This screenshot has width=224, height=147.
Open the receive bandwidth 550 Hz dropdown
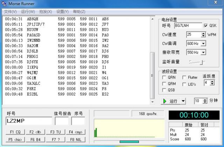(203, 52)
